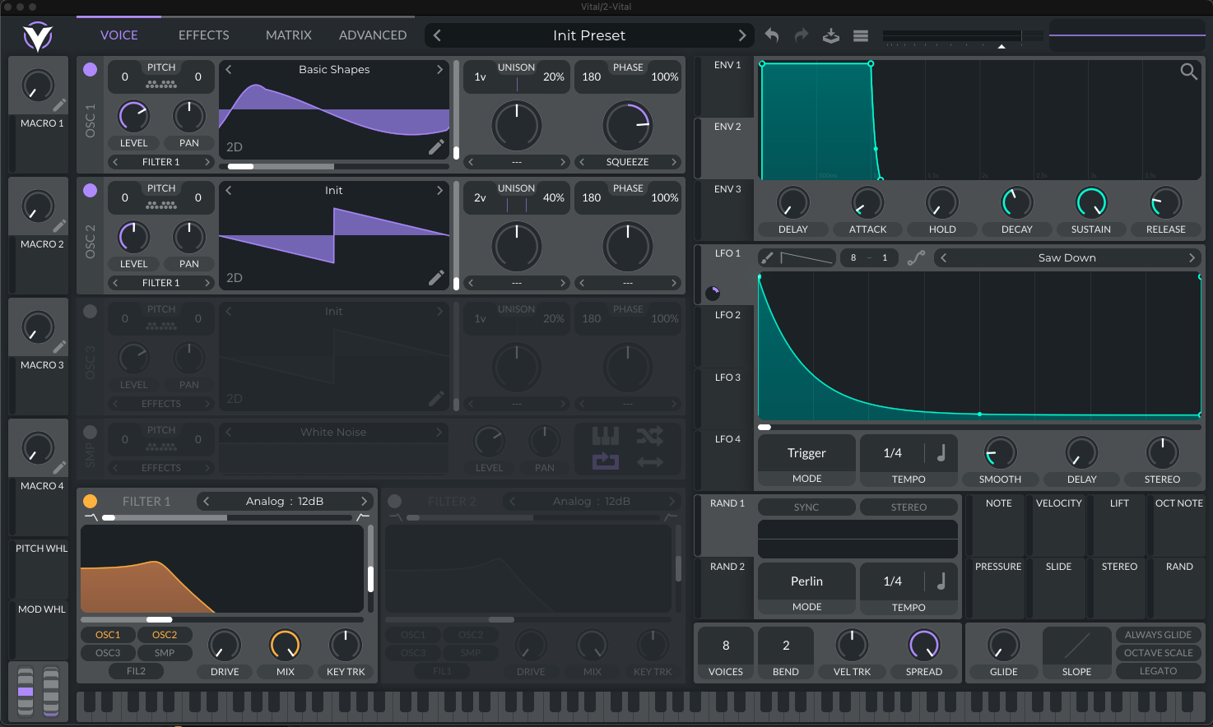This screenshot has width=1213, height=727.
Task: Click the sampler bounce arrows icon
Action: [650, 461]
